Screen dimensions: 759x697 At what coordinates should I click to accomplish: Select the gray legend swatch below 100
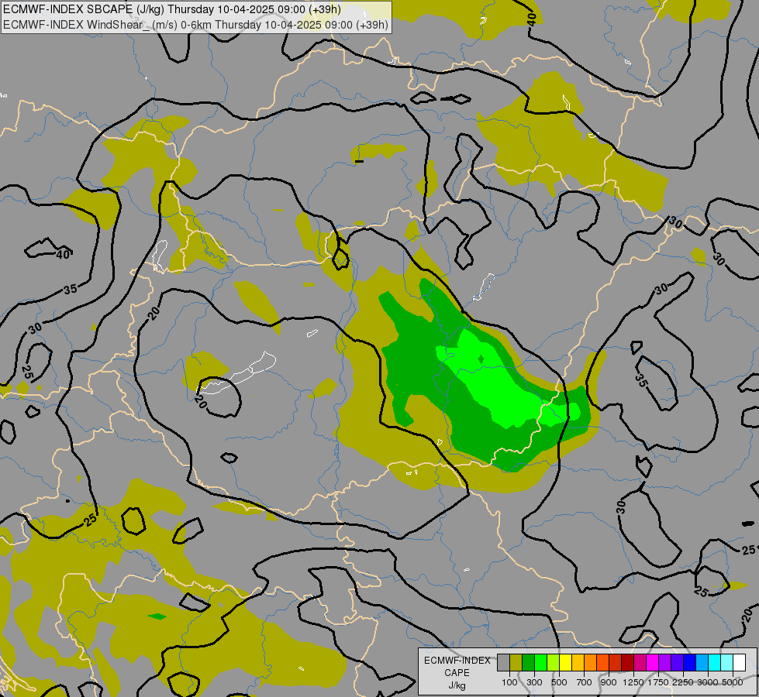(x=503, y=663)
